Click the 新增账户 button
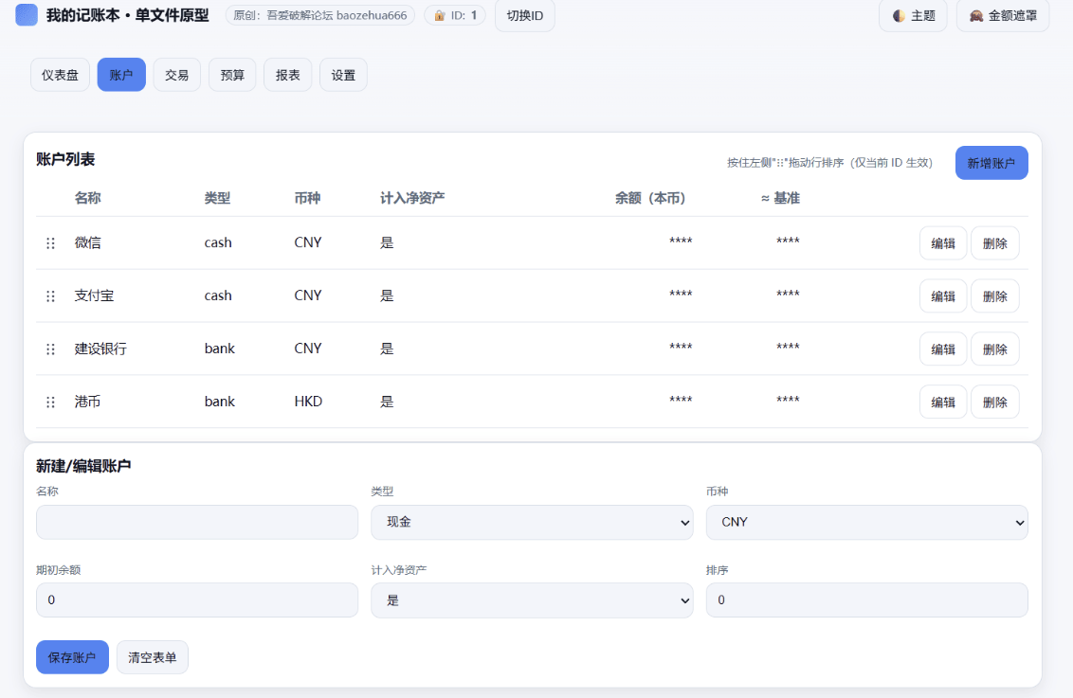 click(991, 163)
